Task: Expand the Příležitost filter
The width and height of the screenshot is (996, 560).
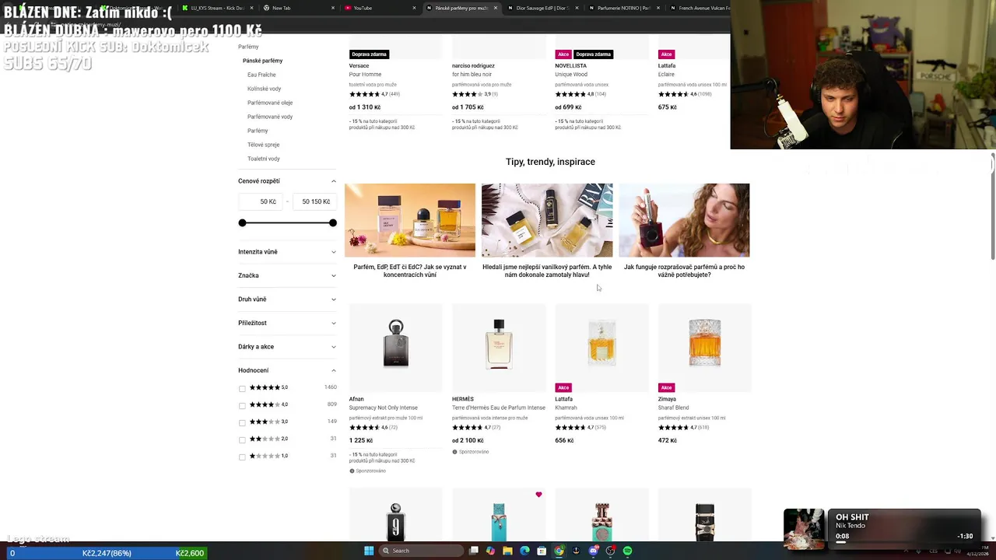Action: pyautogui.click(x=287, y=323)
